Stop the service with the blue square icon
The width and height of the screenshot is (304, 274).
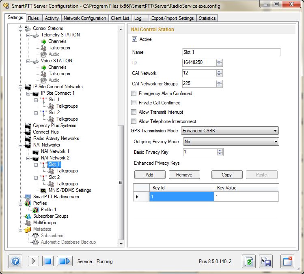click(x=48, y=261)
